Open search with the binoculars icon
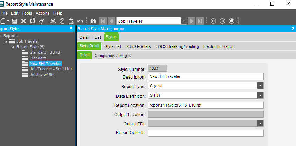 93,21
